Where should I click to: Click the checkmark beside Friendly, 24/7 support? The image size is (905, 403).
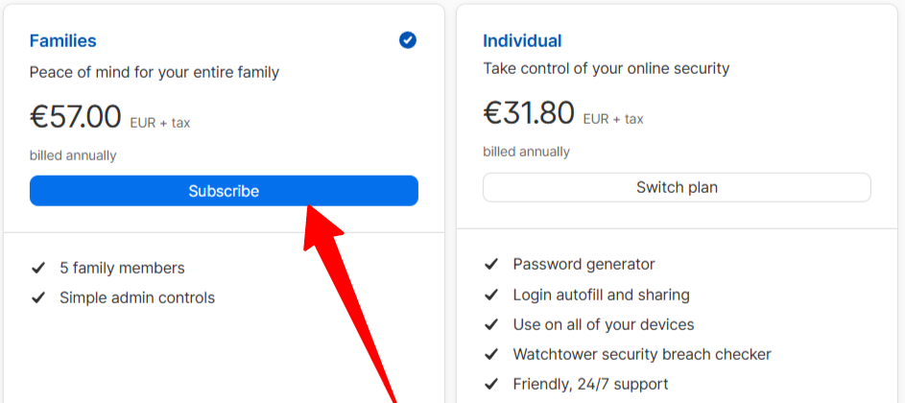(x=491, y=384)
